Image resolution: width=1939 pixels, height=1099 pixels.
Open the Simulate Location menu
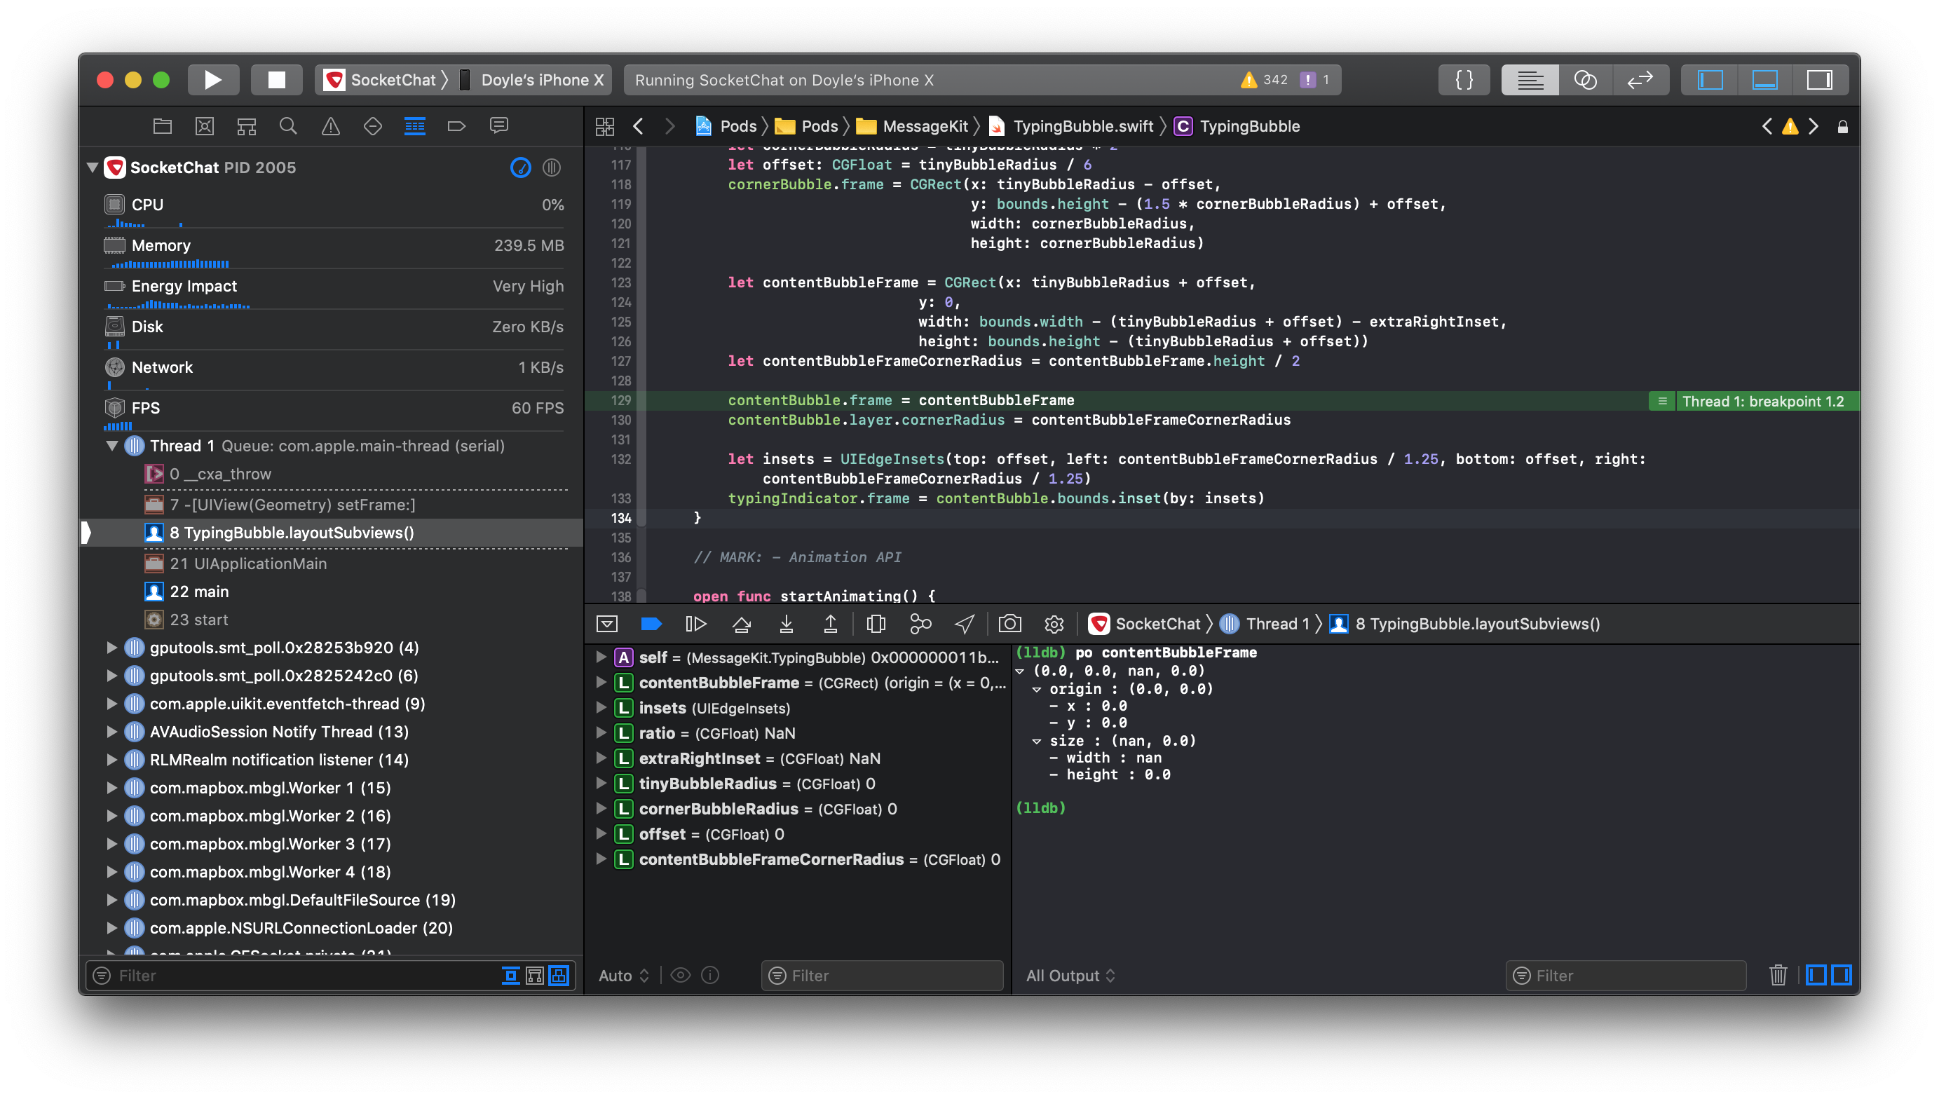[x=965, y=624]
